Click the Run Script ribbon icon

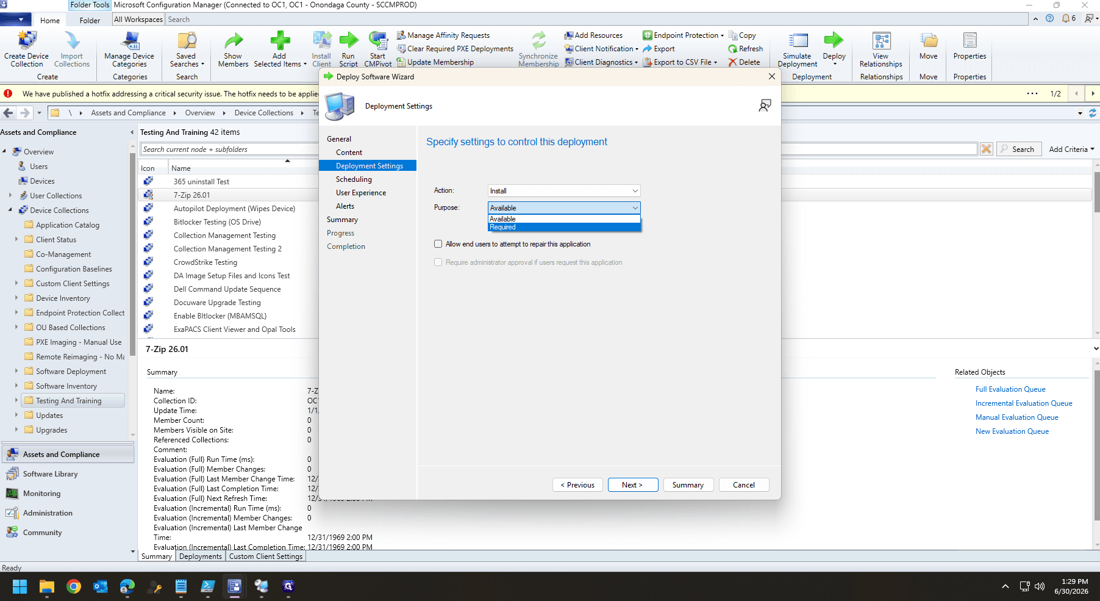[x=348, y=49]
